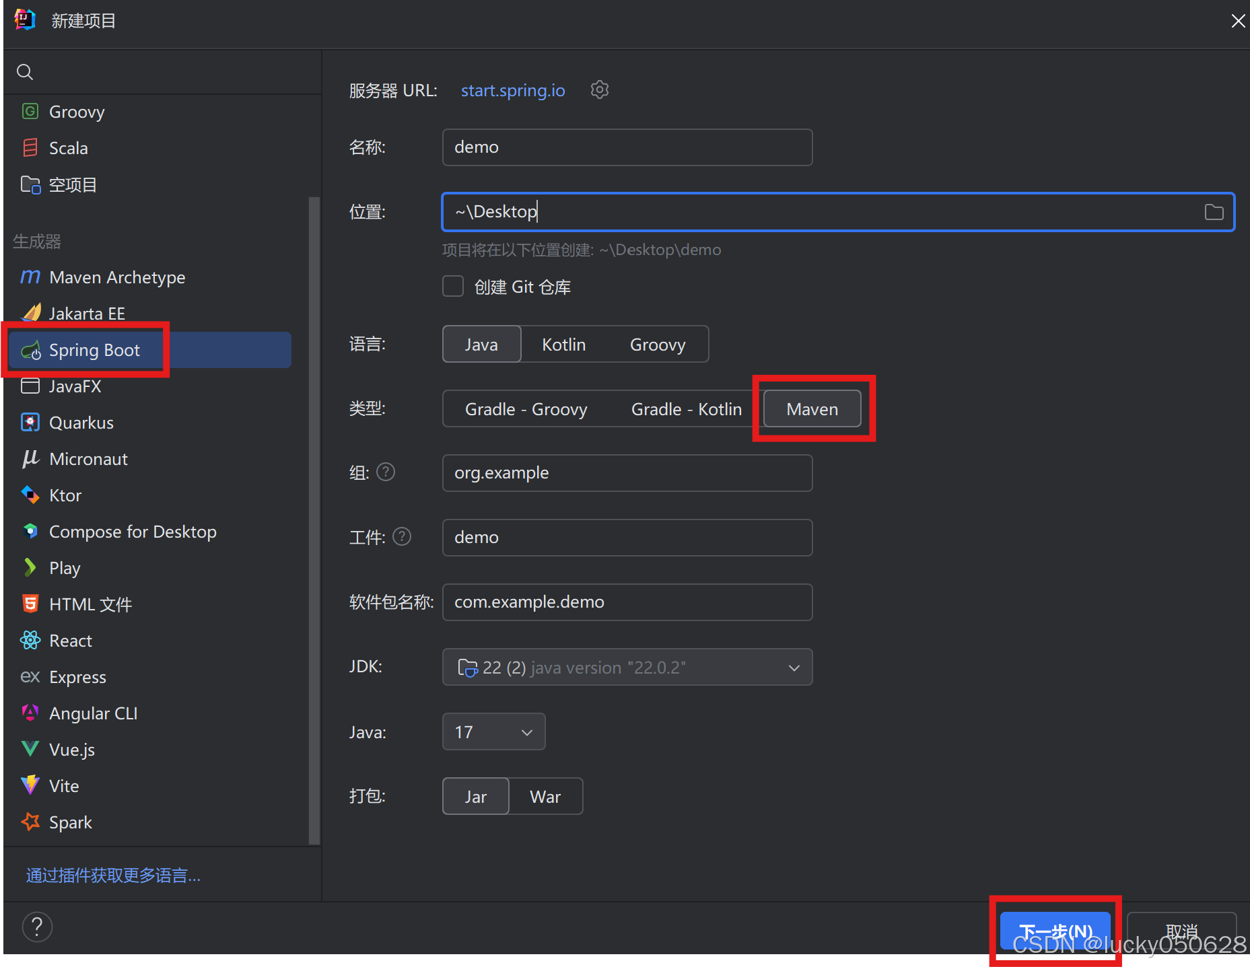Click the 取消 cancel button
The height and width of the screenshot is (967, 1250).
1182,931
